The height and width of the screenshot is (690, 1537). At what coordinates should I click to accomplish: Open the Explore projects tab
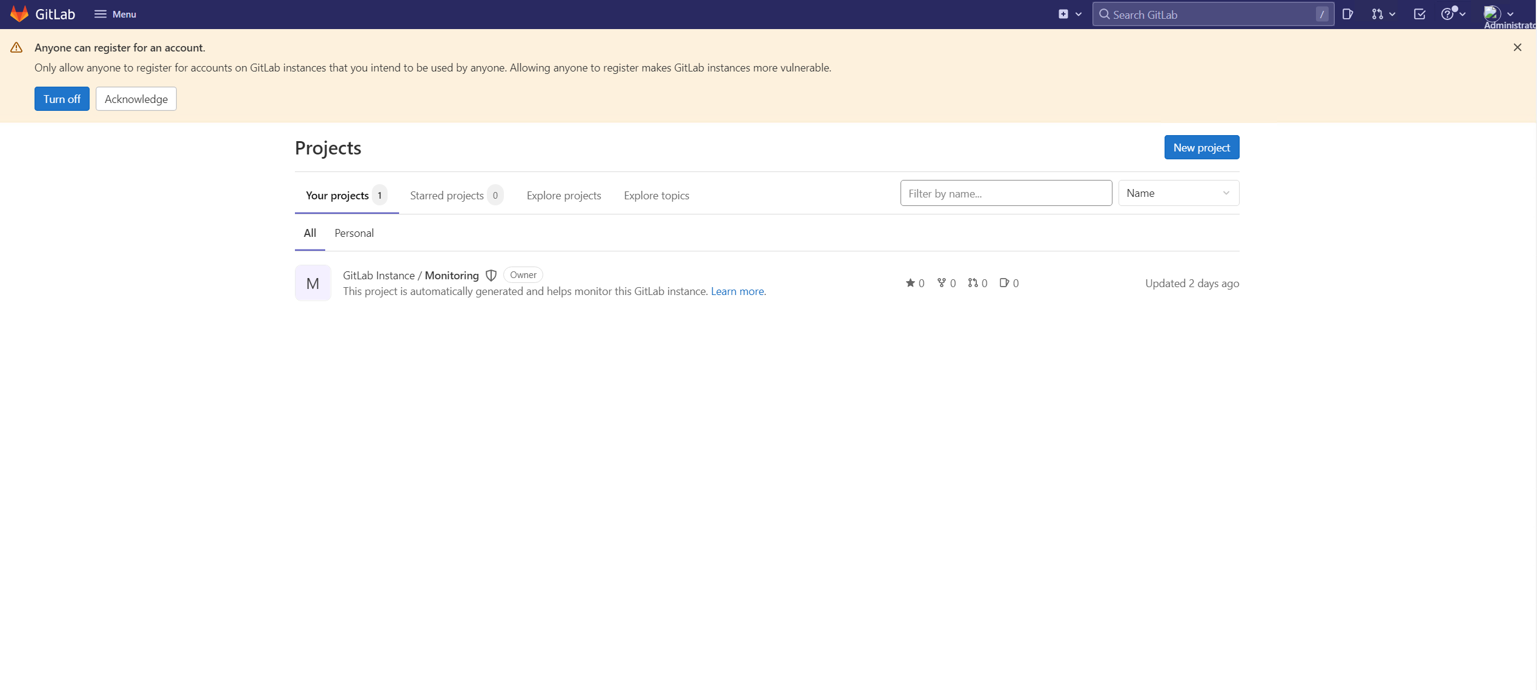click(x=563, y=195)
